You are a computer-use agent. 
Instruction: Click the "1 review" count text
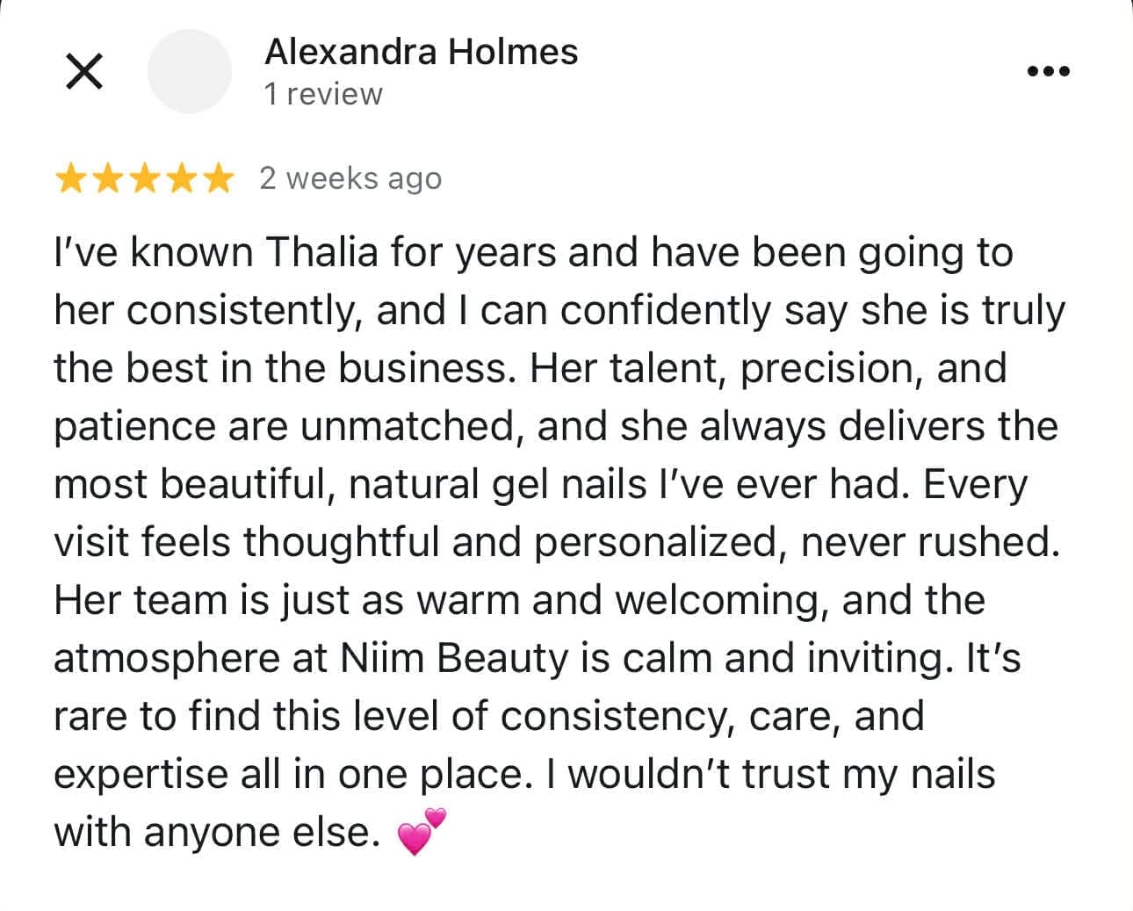click(x=323, y=94)
